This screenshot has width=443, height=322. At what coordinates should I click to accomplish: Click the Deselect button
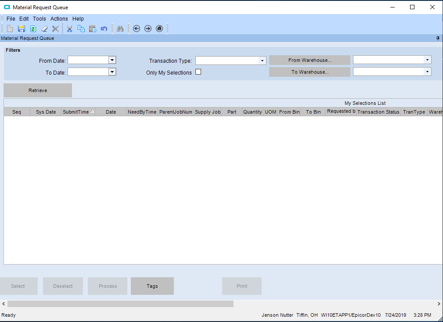(x=63, y=286)
